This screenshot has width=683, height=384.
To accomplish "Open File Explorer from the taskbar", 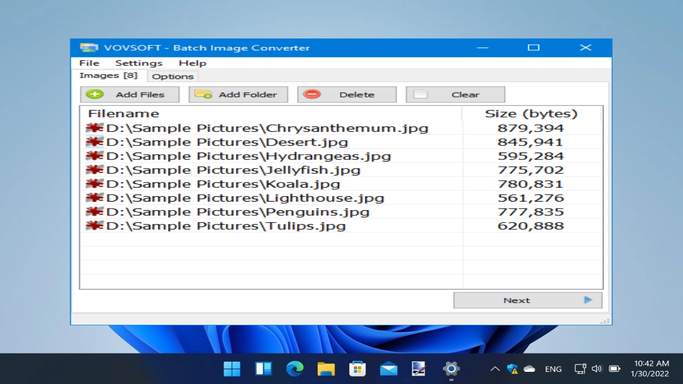I will pyautogui.click(x=326, y=369).
